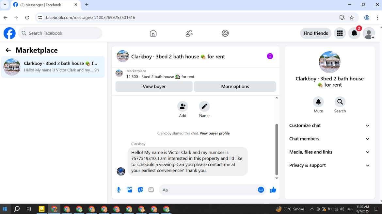Image resolution: width=382 pixels, height=214 pixels.
Task: Record a voice clip with the microphone icon
Action: point(119,190)
